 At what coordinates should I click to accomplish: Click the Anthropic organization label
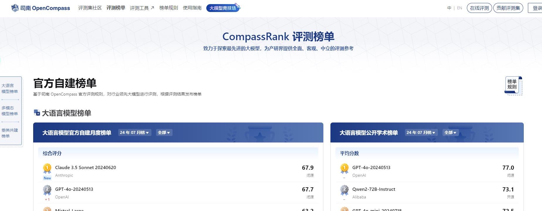(64, 175)
